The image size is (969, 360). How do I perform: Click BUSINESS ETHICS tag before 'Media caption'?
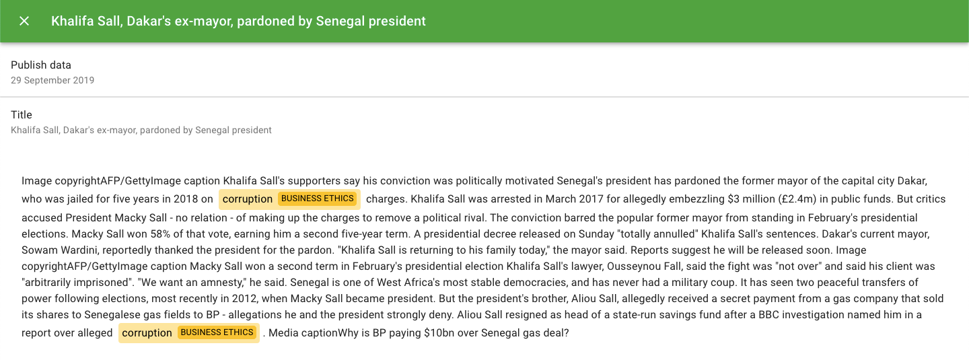(x=217, y=332)
